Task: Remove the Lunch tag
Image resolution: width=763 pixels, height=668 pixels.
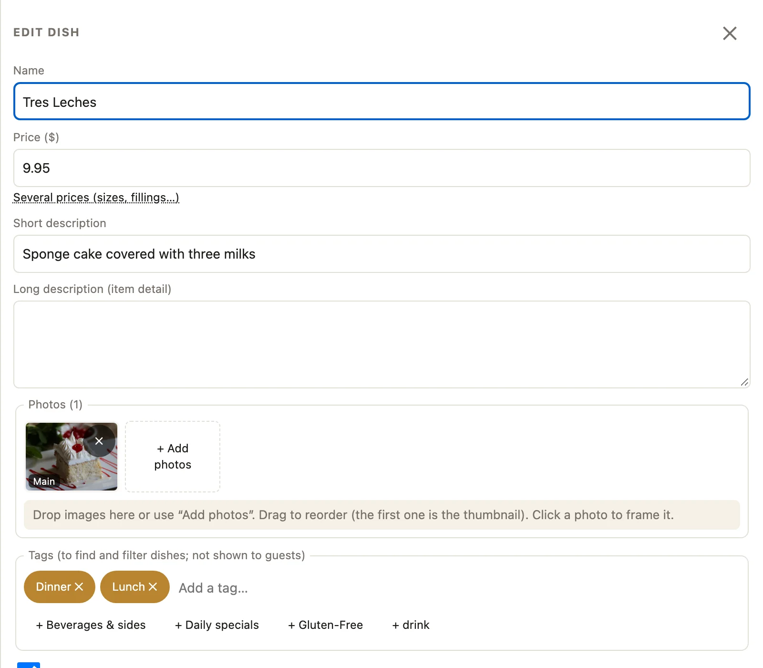Action: tap(153, 587)
